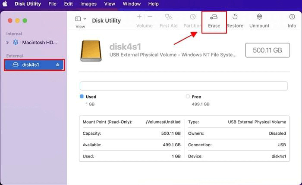Click the golden external drive thumbnail
This screenshot has height=185, width=302.
[91, 51]
